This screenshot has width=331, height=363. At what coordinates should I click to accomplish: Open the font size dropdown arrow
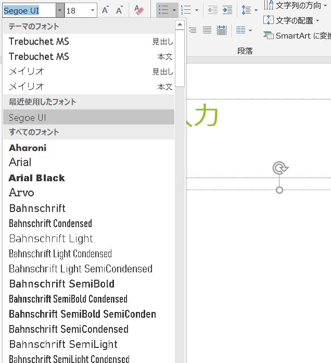tap(93, 10)
